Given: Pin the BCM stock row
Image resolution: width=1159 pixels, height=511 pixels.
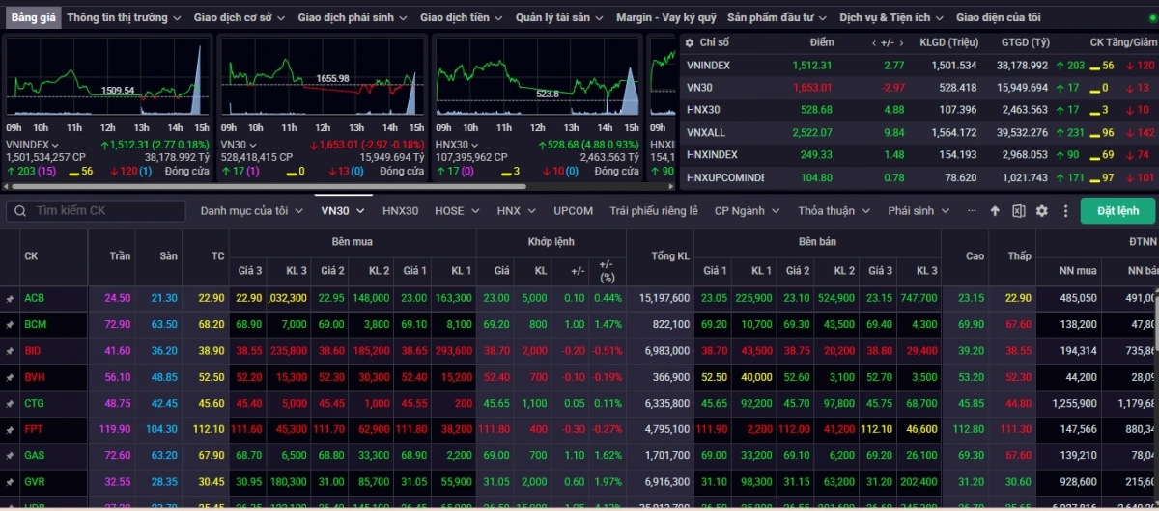Looking at the screenshot, I should click(x=10, y=326).
